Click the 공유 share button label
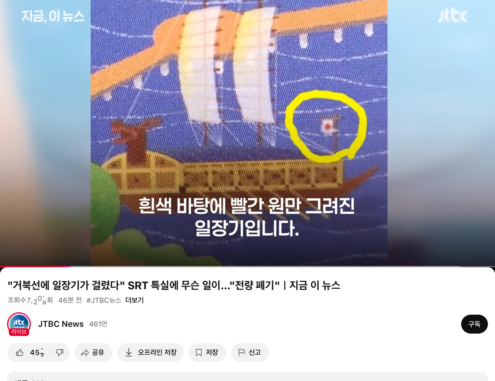This screenshot has width=495, height=381. click(98, 352)
